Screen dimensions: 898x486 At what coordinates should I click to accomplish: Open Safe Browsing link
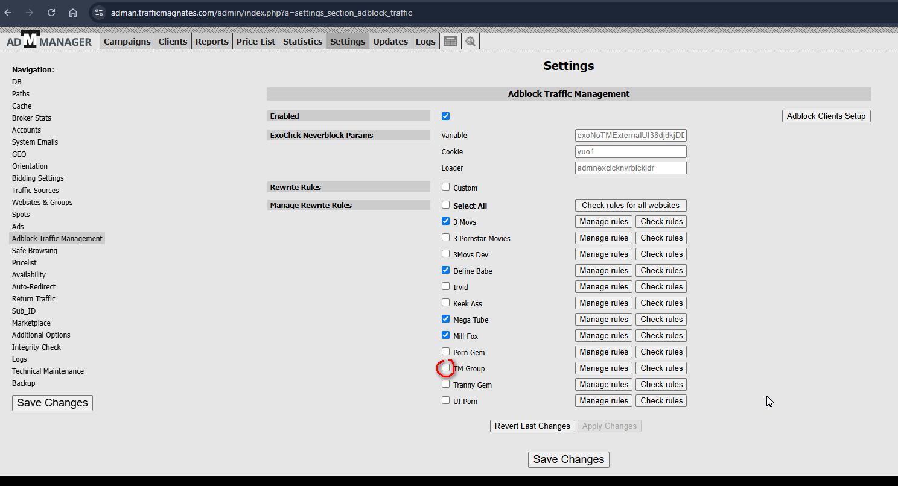pyautogui.click(x=34, y=250)
